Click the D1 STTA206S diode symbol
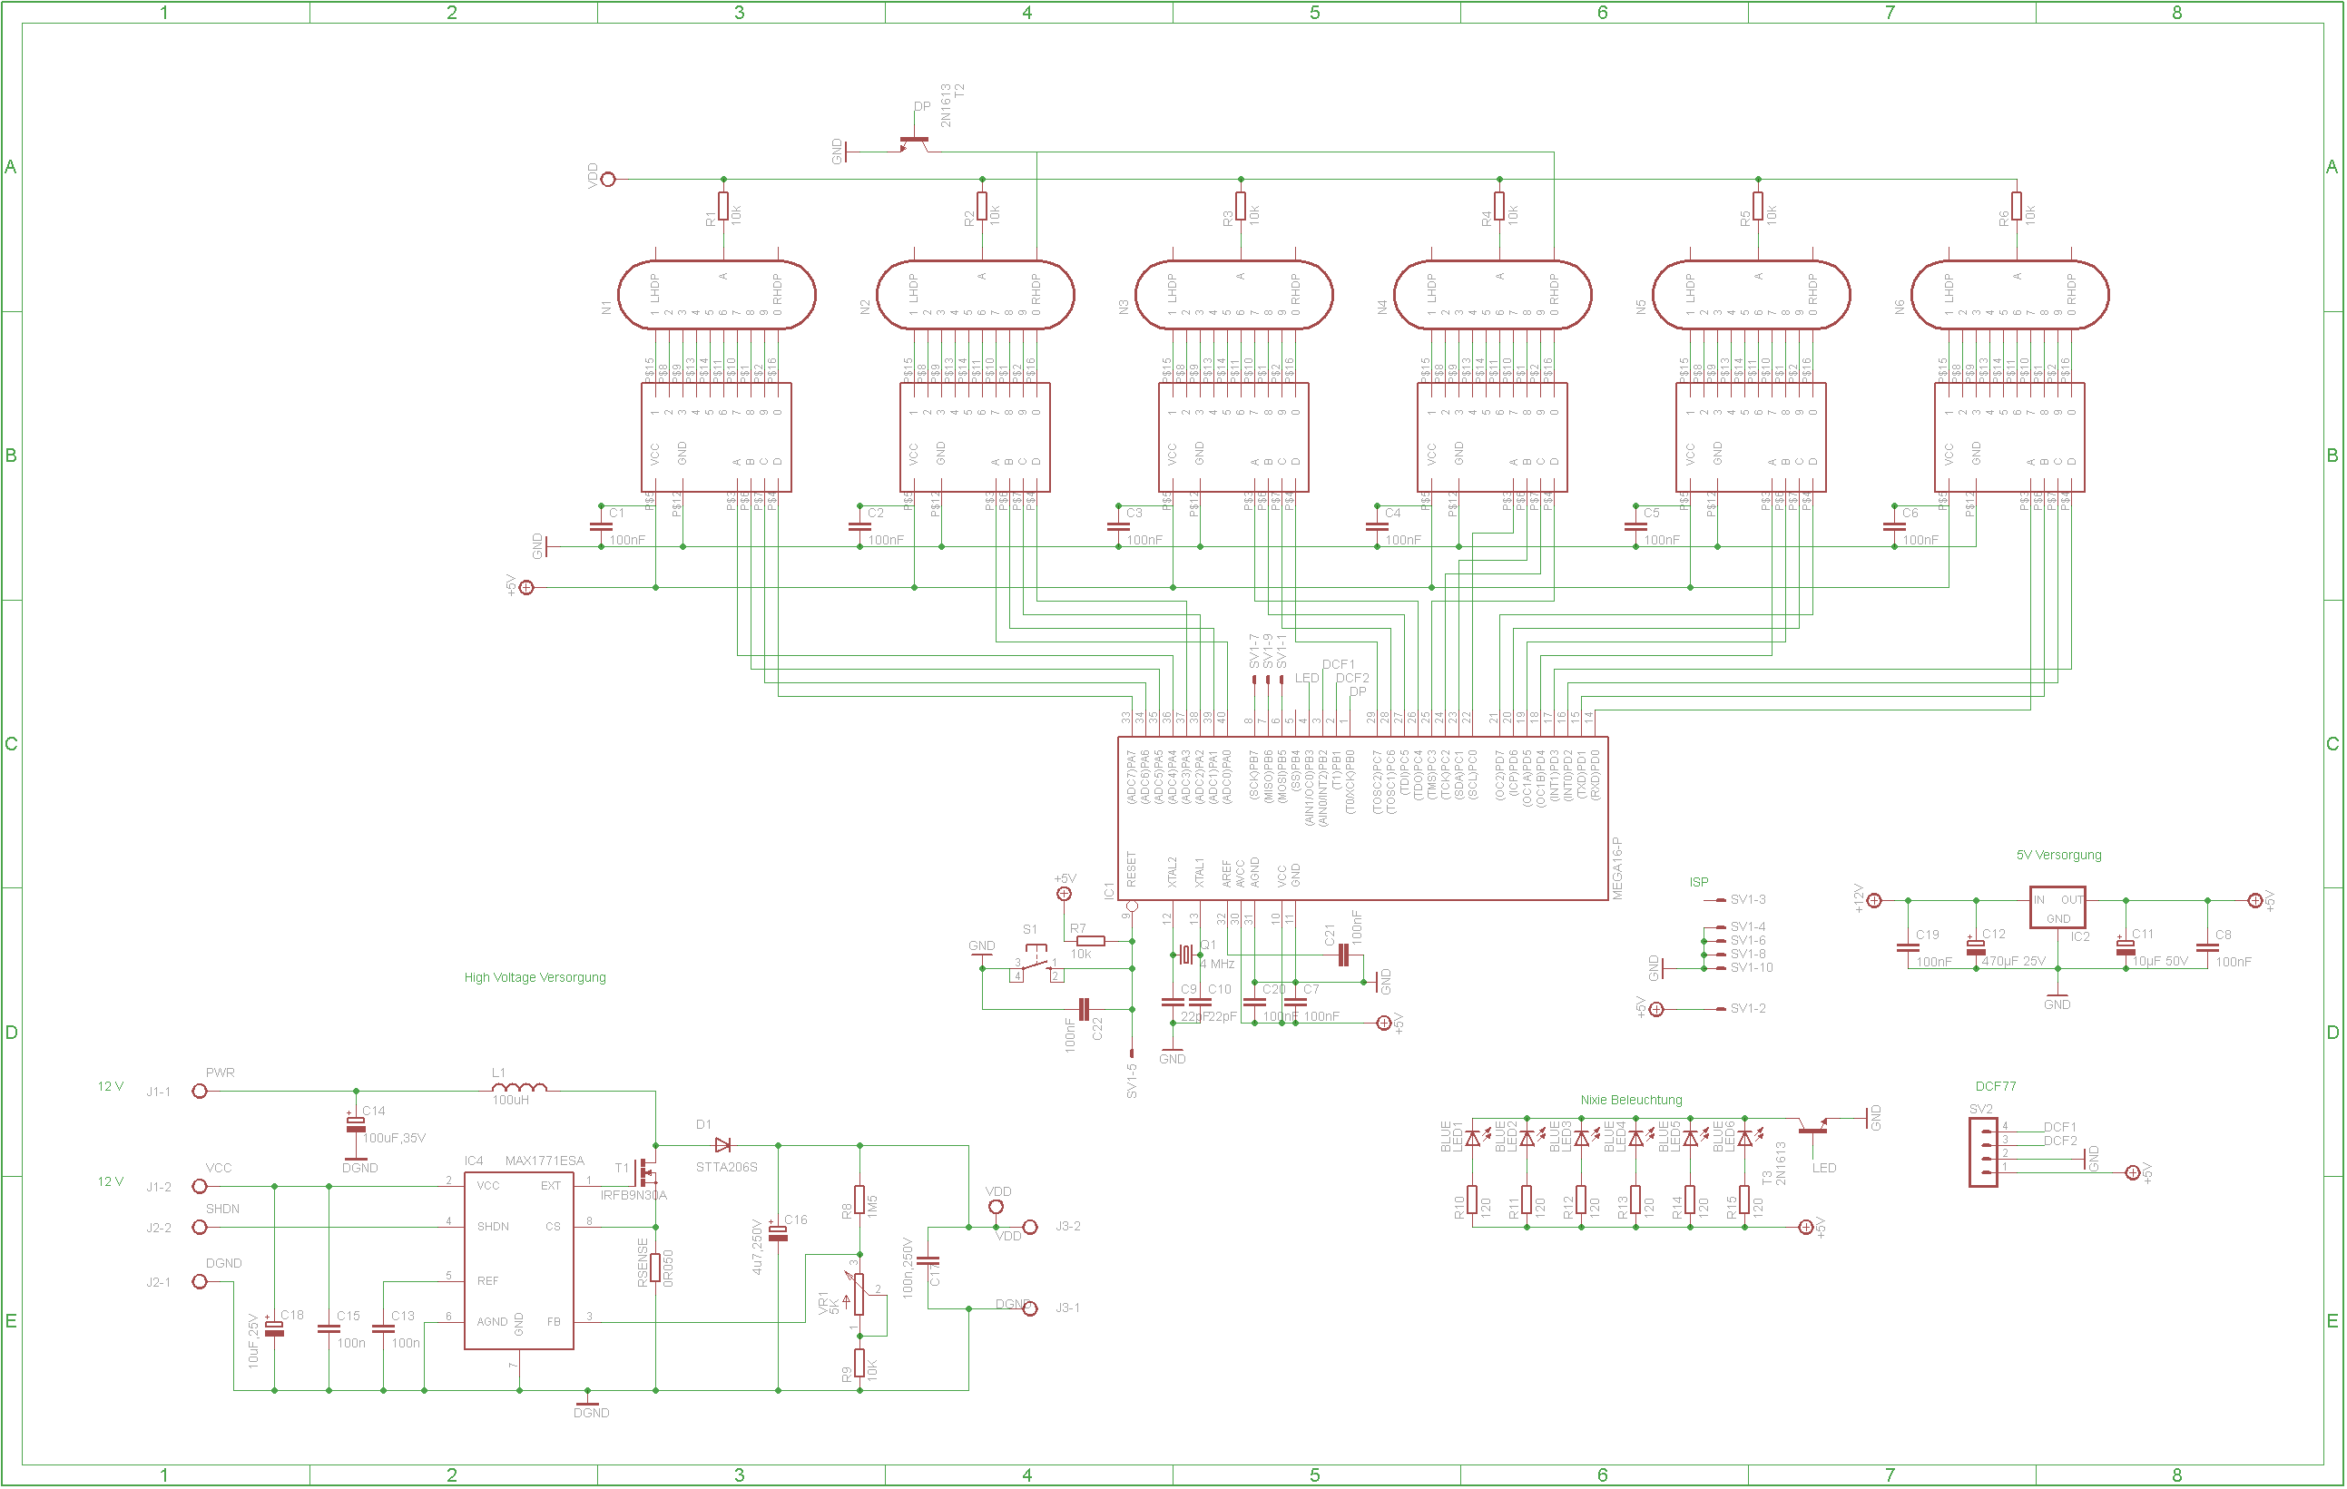Screen dimensions: 2347x1489 [x=723, y=1145]
